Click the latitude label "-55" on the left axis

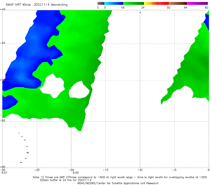click(3, 121)
